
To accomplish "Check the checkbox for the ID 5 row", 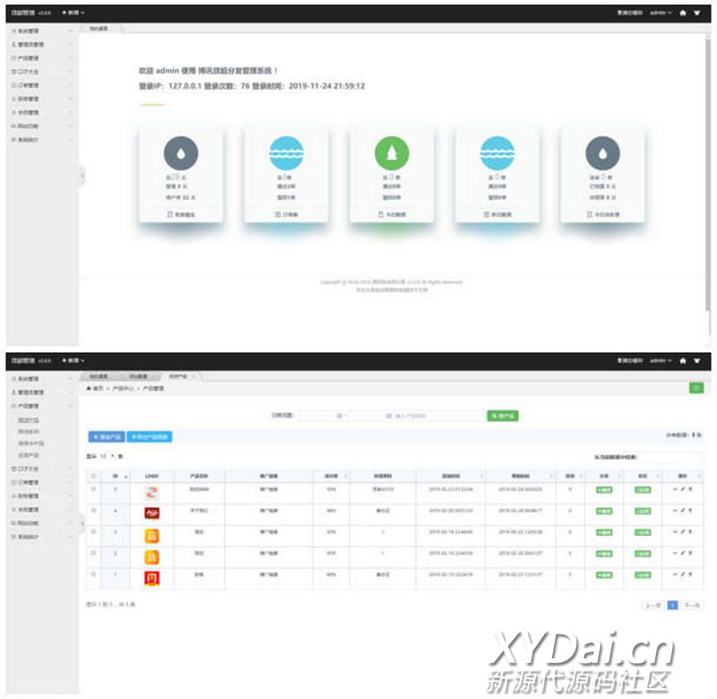I will coord(94,489).
